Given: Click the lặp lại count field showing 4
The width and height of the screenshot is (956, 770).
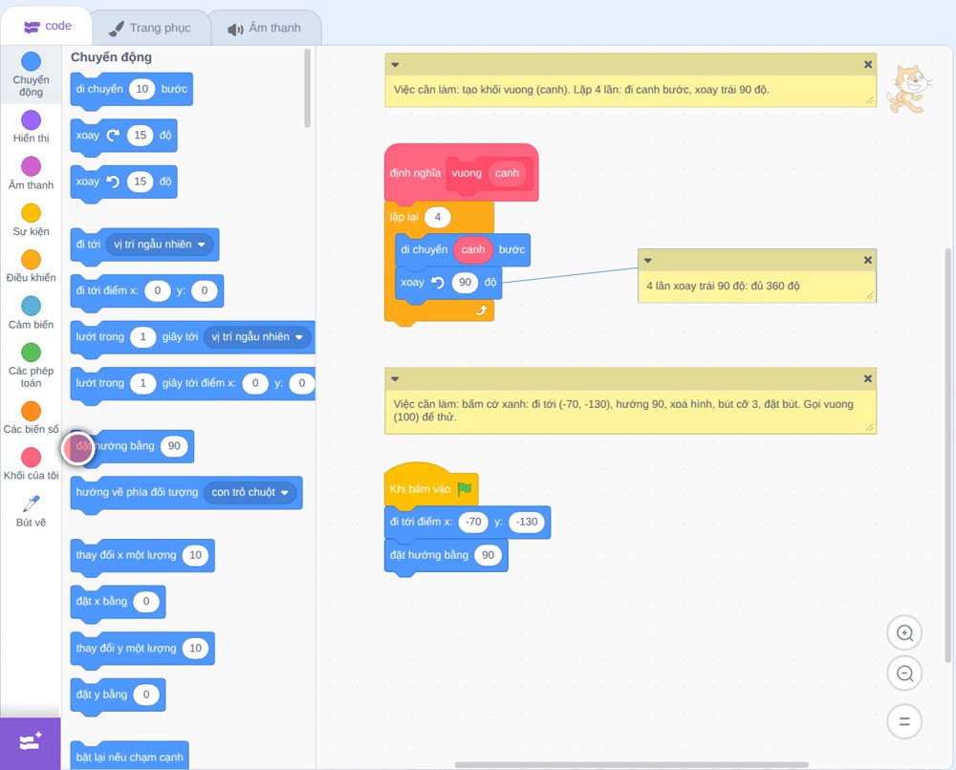Looking at the screenshot, I should (x=437, y=217).
